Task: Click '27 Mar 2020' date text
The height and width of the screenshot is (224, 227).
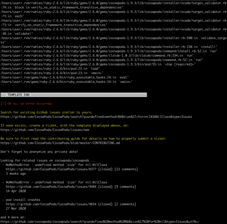Action: tap(16, 208)
